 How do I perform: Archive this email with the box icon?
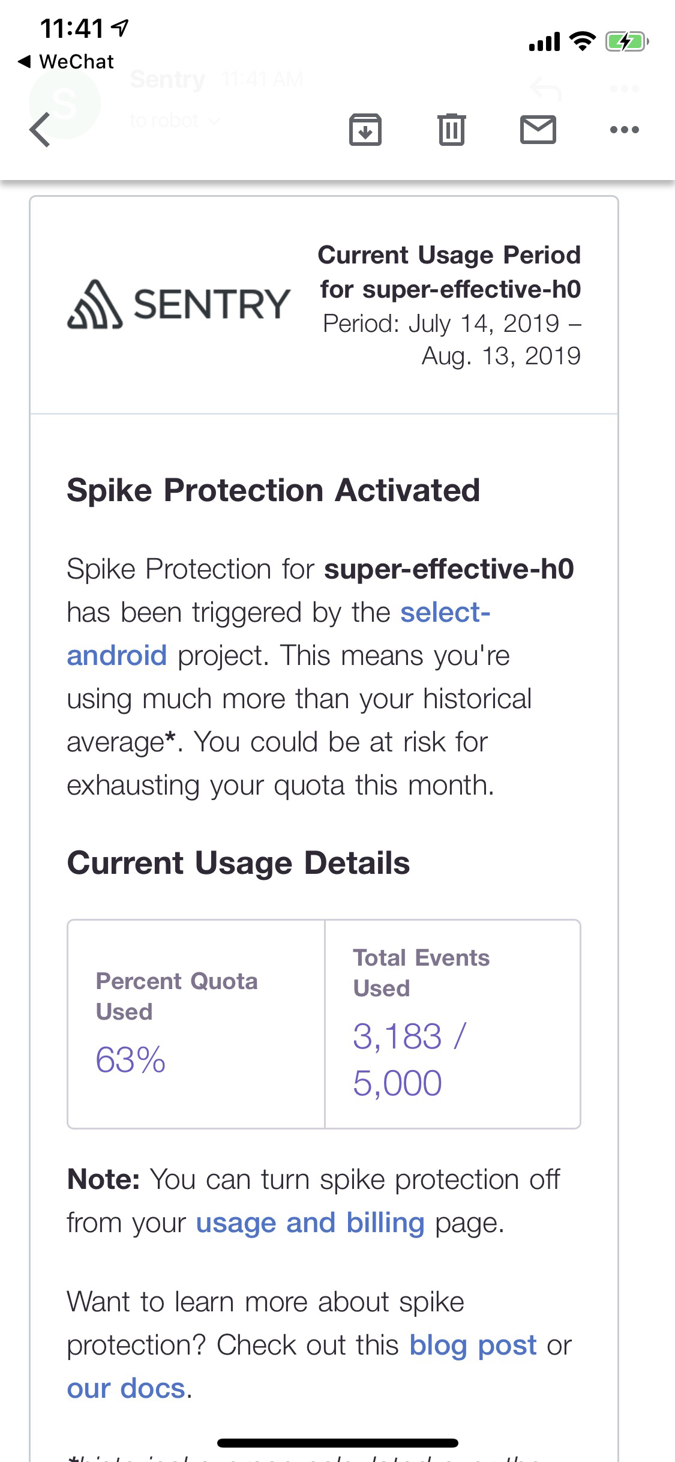[x=365, y=130]
